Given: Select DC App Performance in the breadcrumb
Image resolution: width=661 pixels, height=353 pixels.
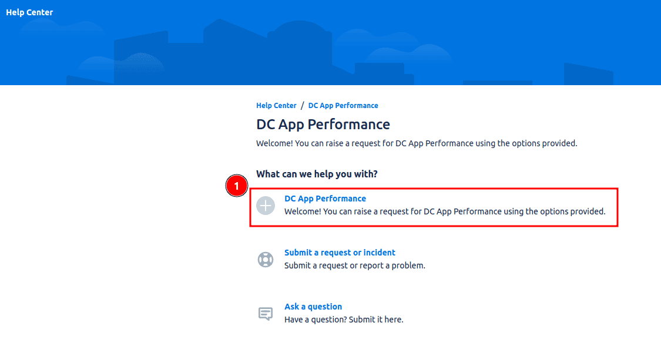Looking at the screenshot, I should (343, 106).
